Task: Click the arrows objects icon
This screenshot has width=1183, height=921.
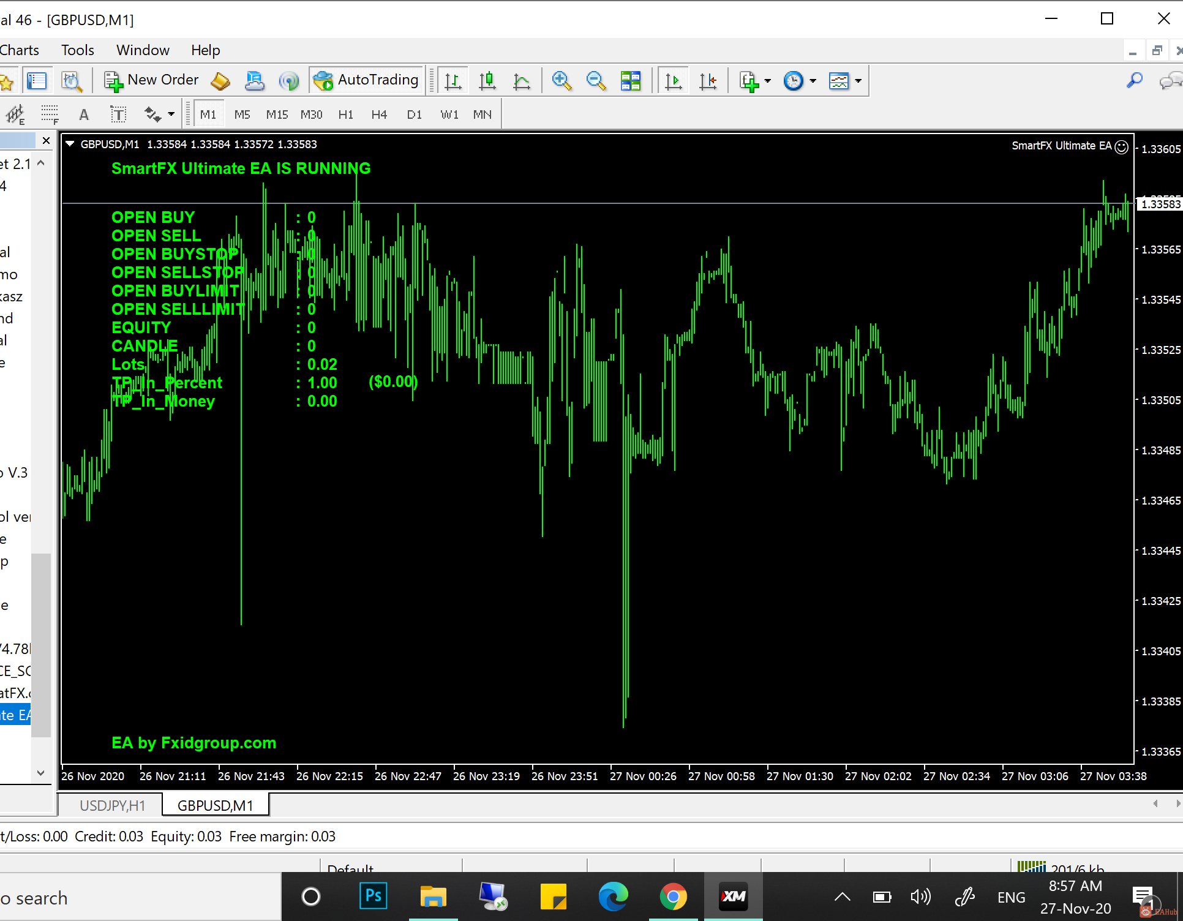Action: (x=152, y=115)
